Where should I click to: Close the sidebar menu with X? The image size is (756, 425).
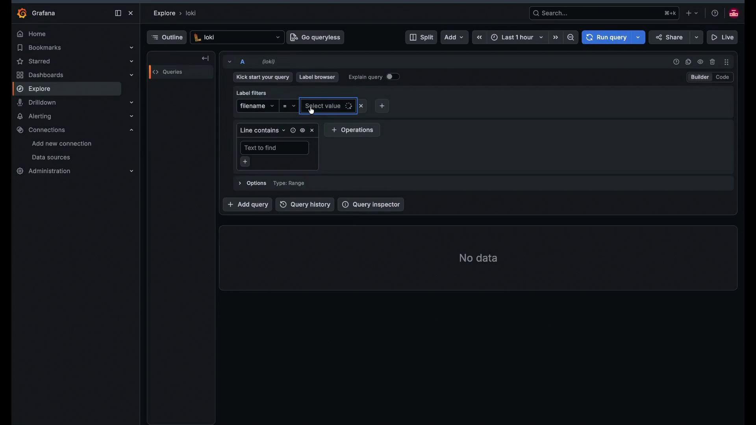click(x=131, y=13)
